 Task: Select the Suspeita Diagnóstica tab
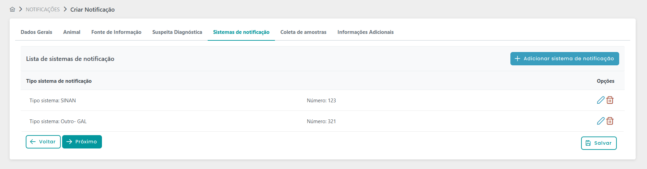click(x=177, y=32)
